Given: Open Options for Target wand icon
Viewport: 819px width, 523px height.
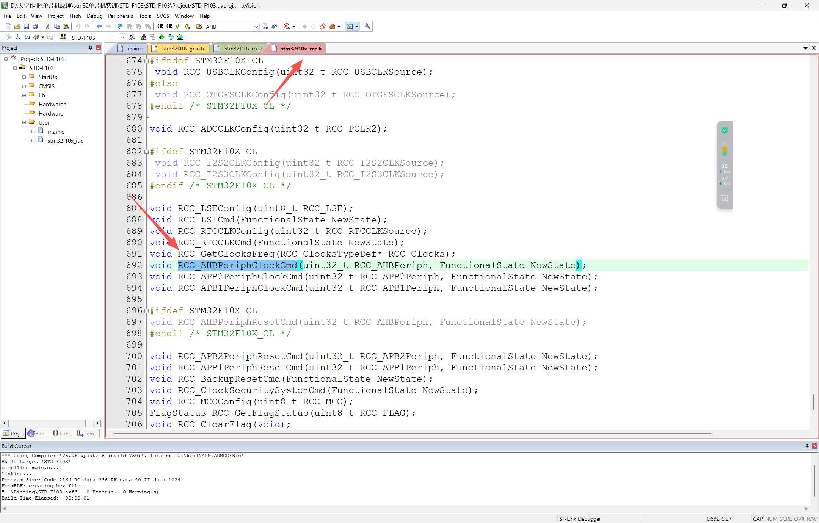Looking at the screenshot, I should pos(132,37).
